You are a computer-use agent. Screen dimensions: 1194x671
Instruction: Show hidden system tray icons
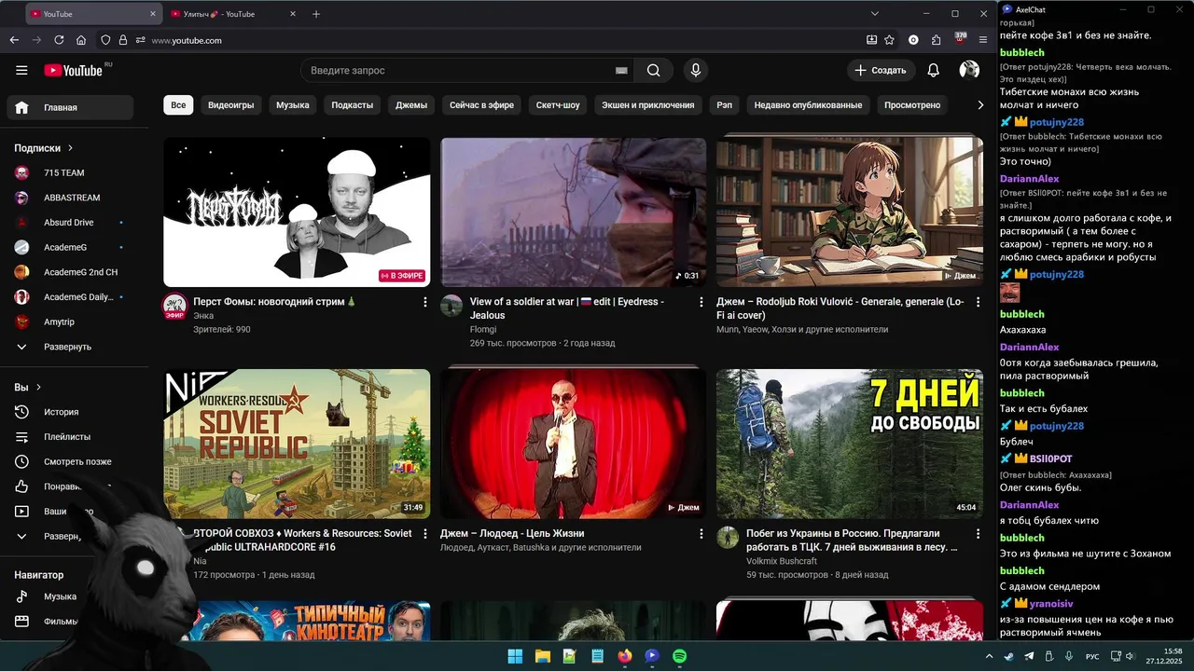pyautogui.click(x=989, y=656)
